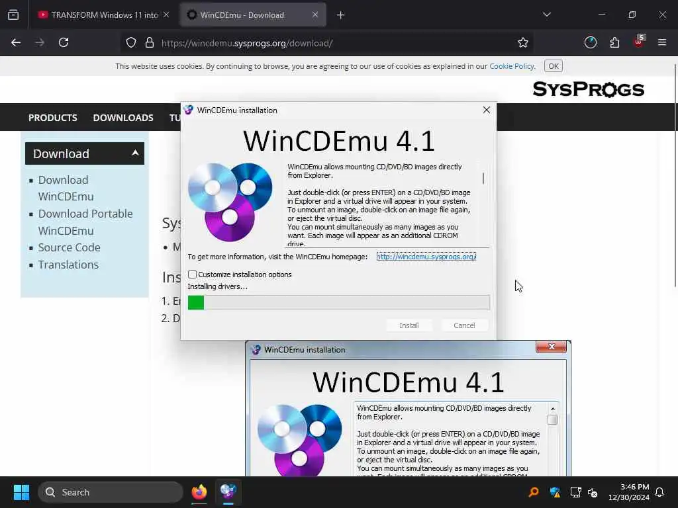The height and width of the screenshot is (508, 678).
Task: Close the TRANSFORM Windows 11 tab
Action: pos(166,15)
